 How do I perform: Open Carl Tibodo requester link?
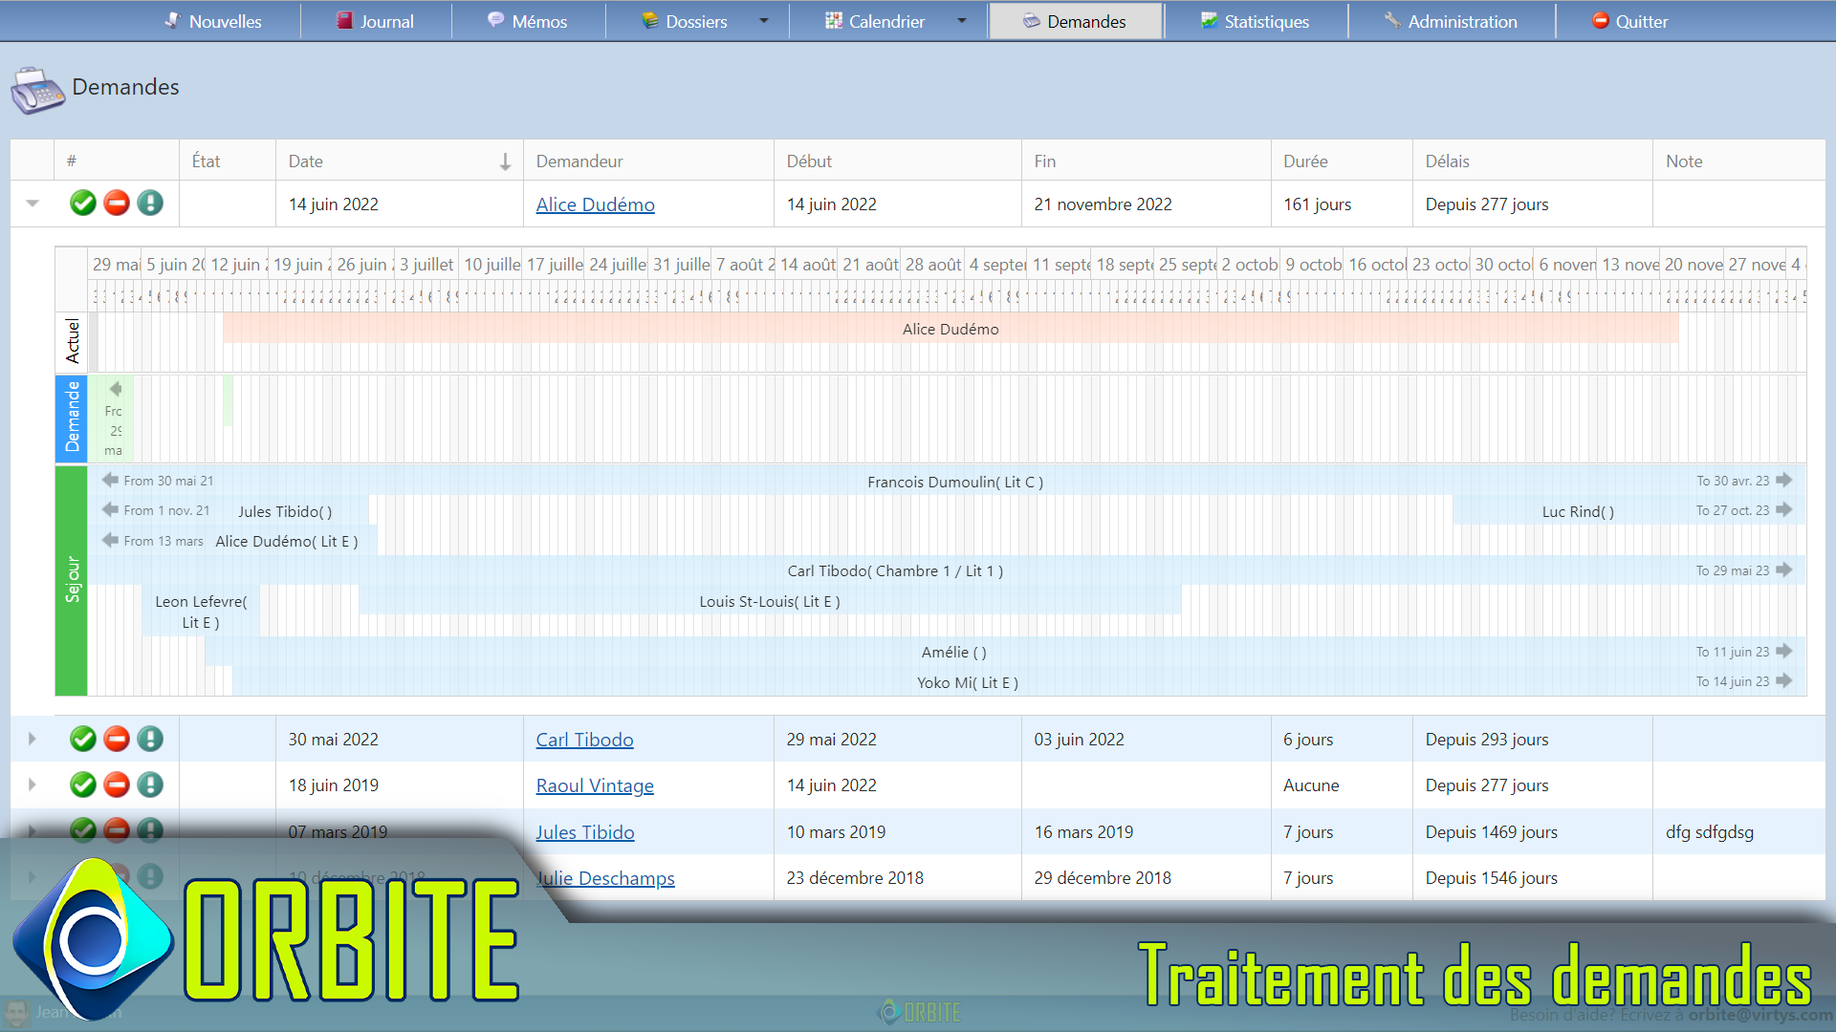pyautogui.click(x=584, y=740)
